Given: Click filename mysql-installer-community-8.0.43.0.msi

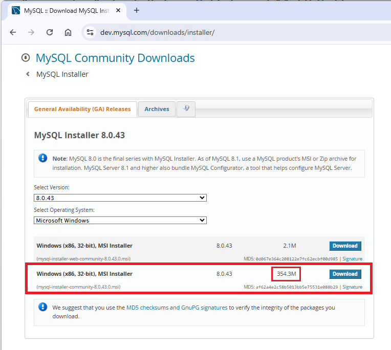Looking at the screenshot, I should coord(78,287).
